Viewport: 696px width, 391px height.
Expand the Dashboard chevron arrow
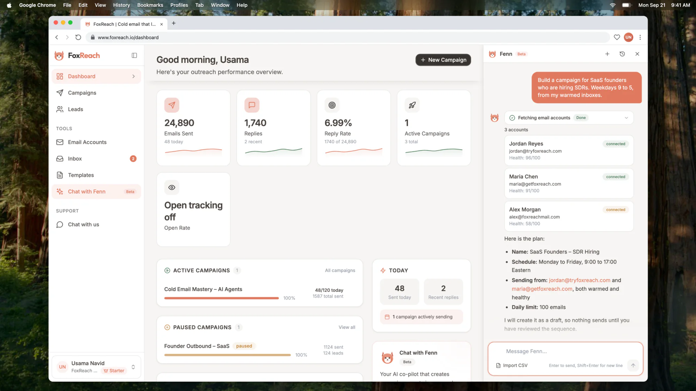point(134,76)
